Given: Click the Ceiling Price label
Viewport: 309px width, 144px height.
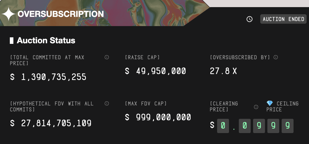Looking at the screenshot, I should (x=283, y=106).
